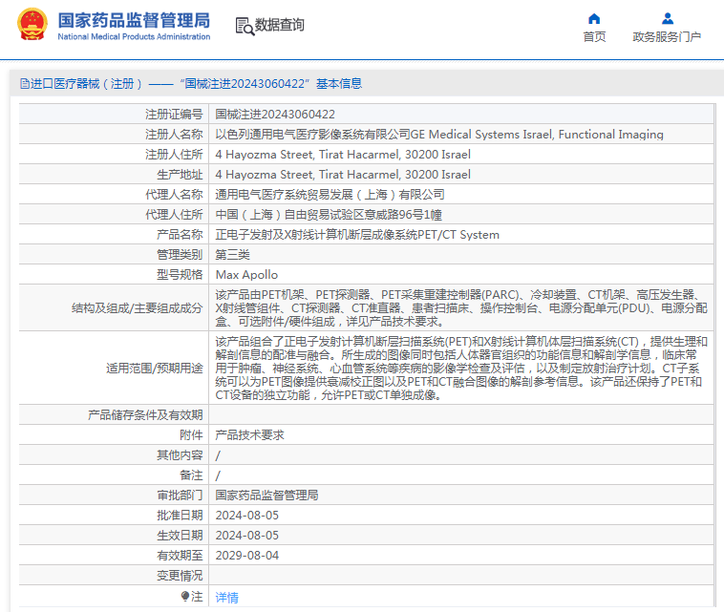724x612 pixels.
Task: Click the 审批部门 label
Action: pyautogui.click(x=180, y=496)
